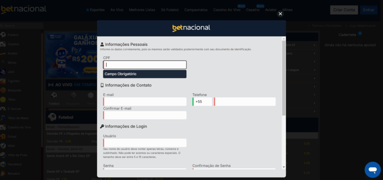Choose the E-Soccer icon in the sidebar

click(x=3, y=109)
